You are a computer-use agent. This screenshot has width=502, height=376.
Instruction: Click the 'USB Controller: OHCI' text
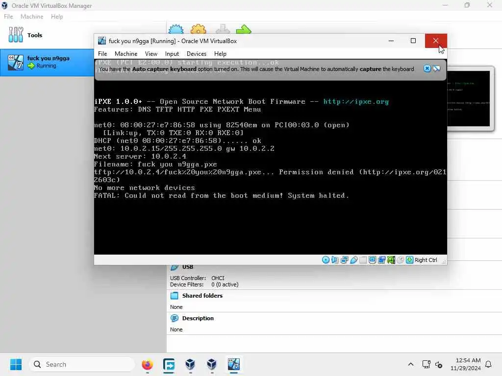click(x=197, y=278)
